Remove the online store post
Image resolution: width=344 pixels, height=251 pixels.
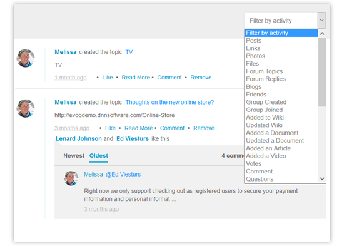coord(204,128)
